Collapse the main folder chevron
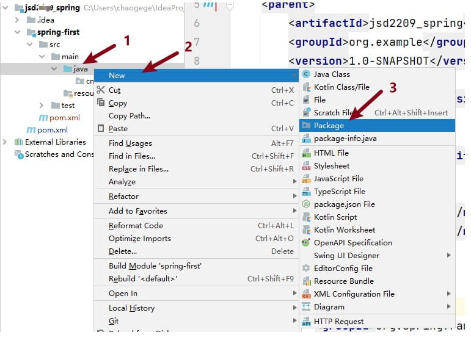This screenshot has width=471, height=343. click(42, 57)
